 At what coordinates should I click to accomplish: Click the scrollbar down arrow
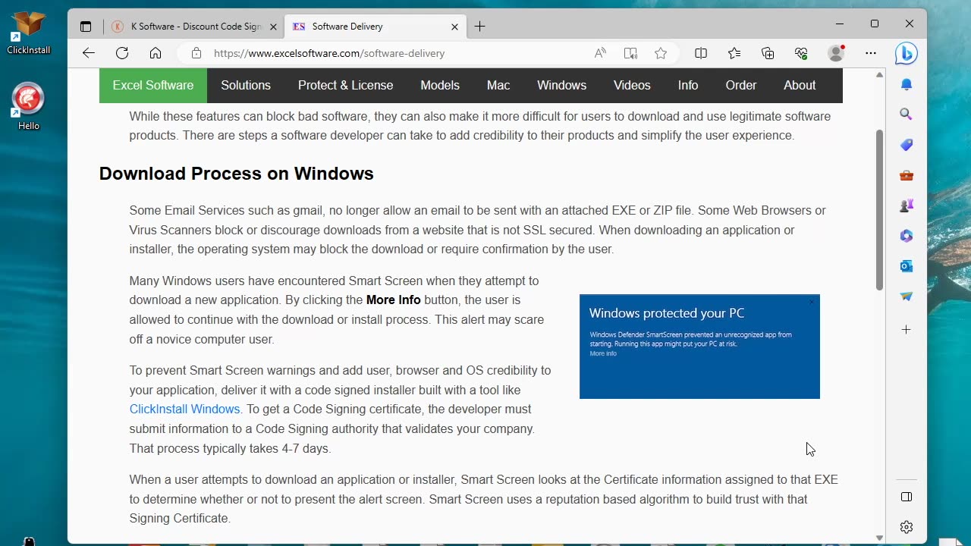point(880,538)
